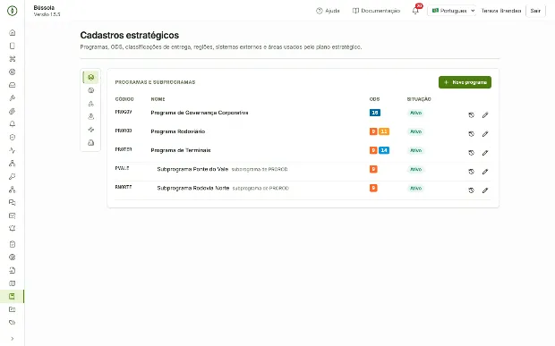This screenshot has height=346, width=555.
Task: Expand the sidebar with bottom chevron
Action: click(12, 339)
